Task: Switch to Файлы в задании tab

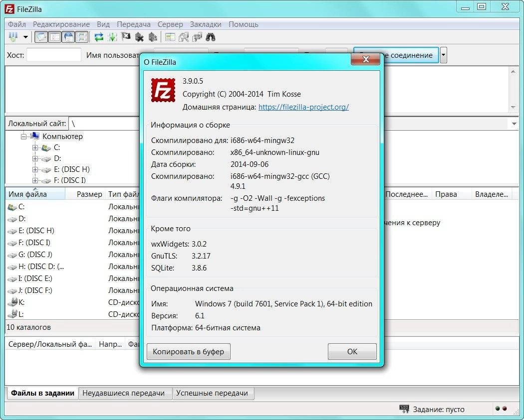Action: tap(42, 393)
